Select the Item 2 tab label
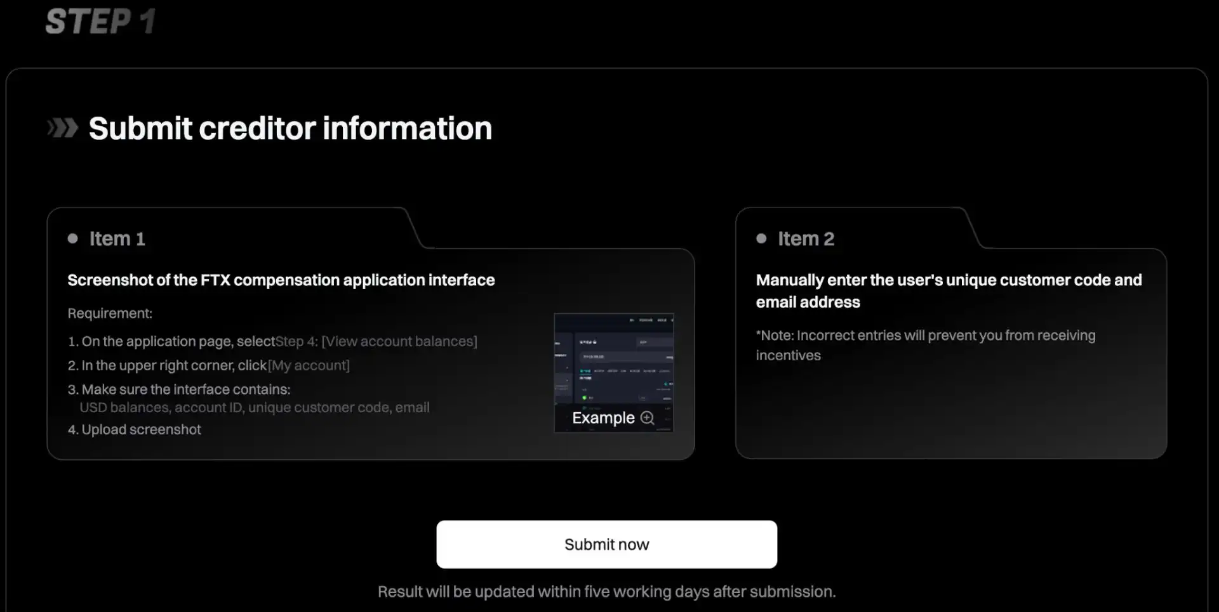 (806, 238)
